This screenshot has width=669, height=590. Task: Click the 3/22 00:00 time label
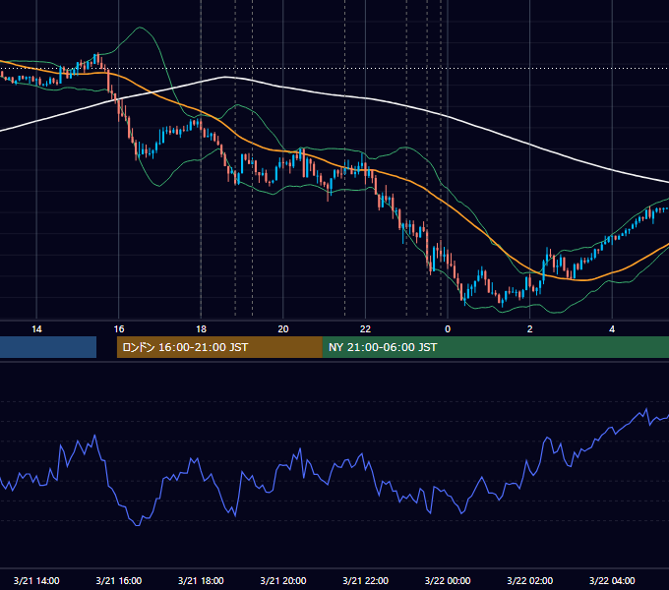[x=448, y=580]
